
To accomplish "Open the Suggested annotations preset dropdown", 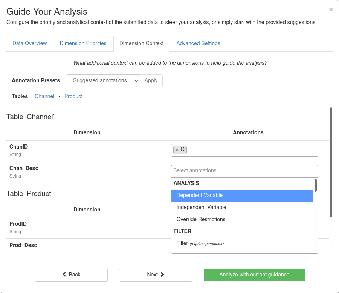I will click(x=103, y=81).
